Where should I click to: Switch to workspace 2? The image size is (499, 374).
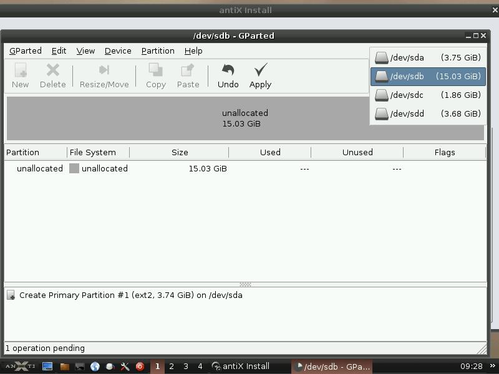(172, 367)
